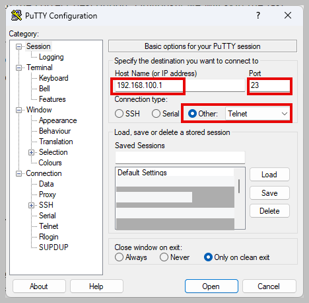This screenshot has height=303, width=309.
Task: Open the Colours settings category
Action: coord(50,163)
